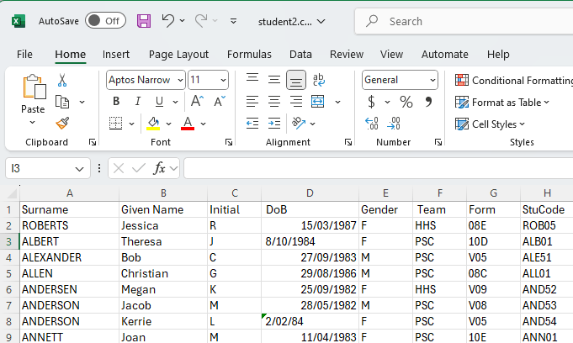
Task: Toggle Wrap Text
Action: pos(319,80)
